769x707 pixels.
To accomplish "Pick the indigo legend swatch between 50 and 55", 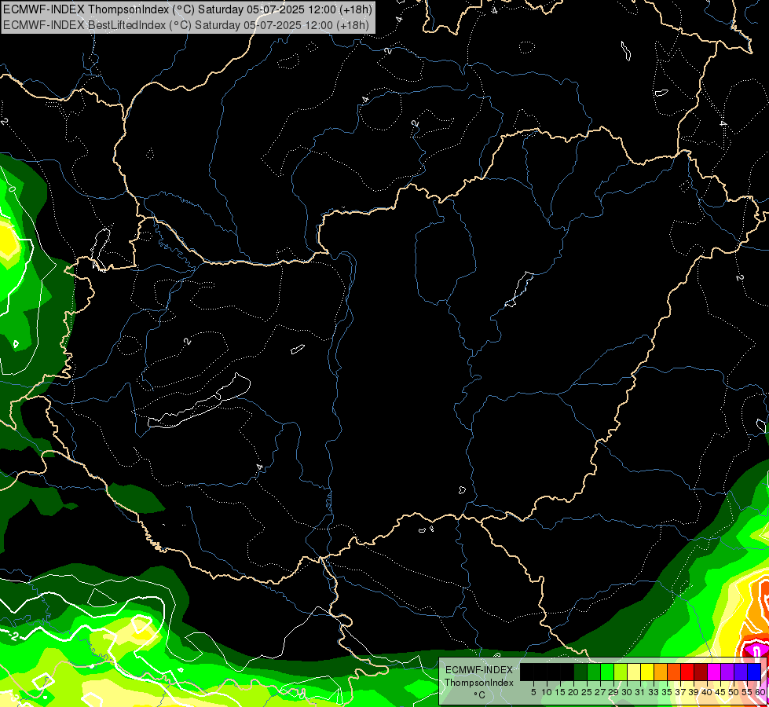I will point(741,672).
